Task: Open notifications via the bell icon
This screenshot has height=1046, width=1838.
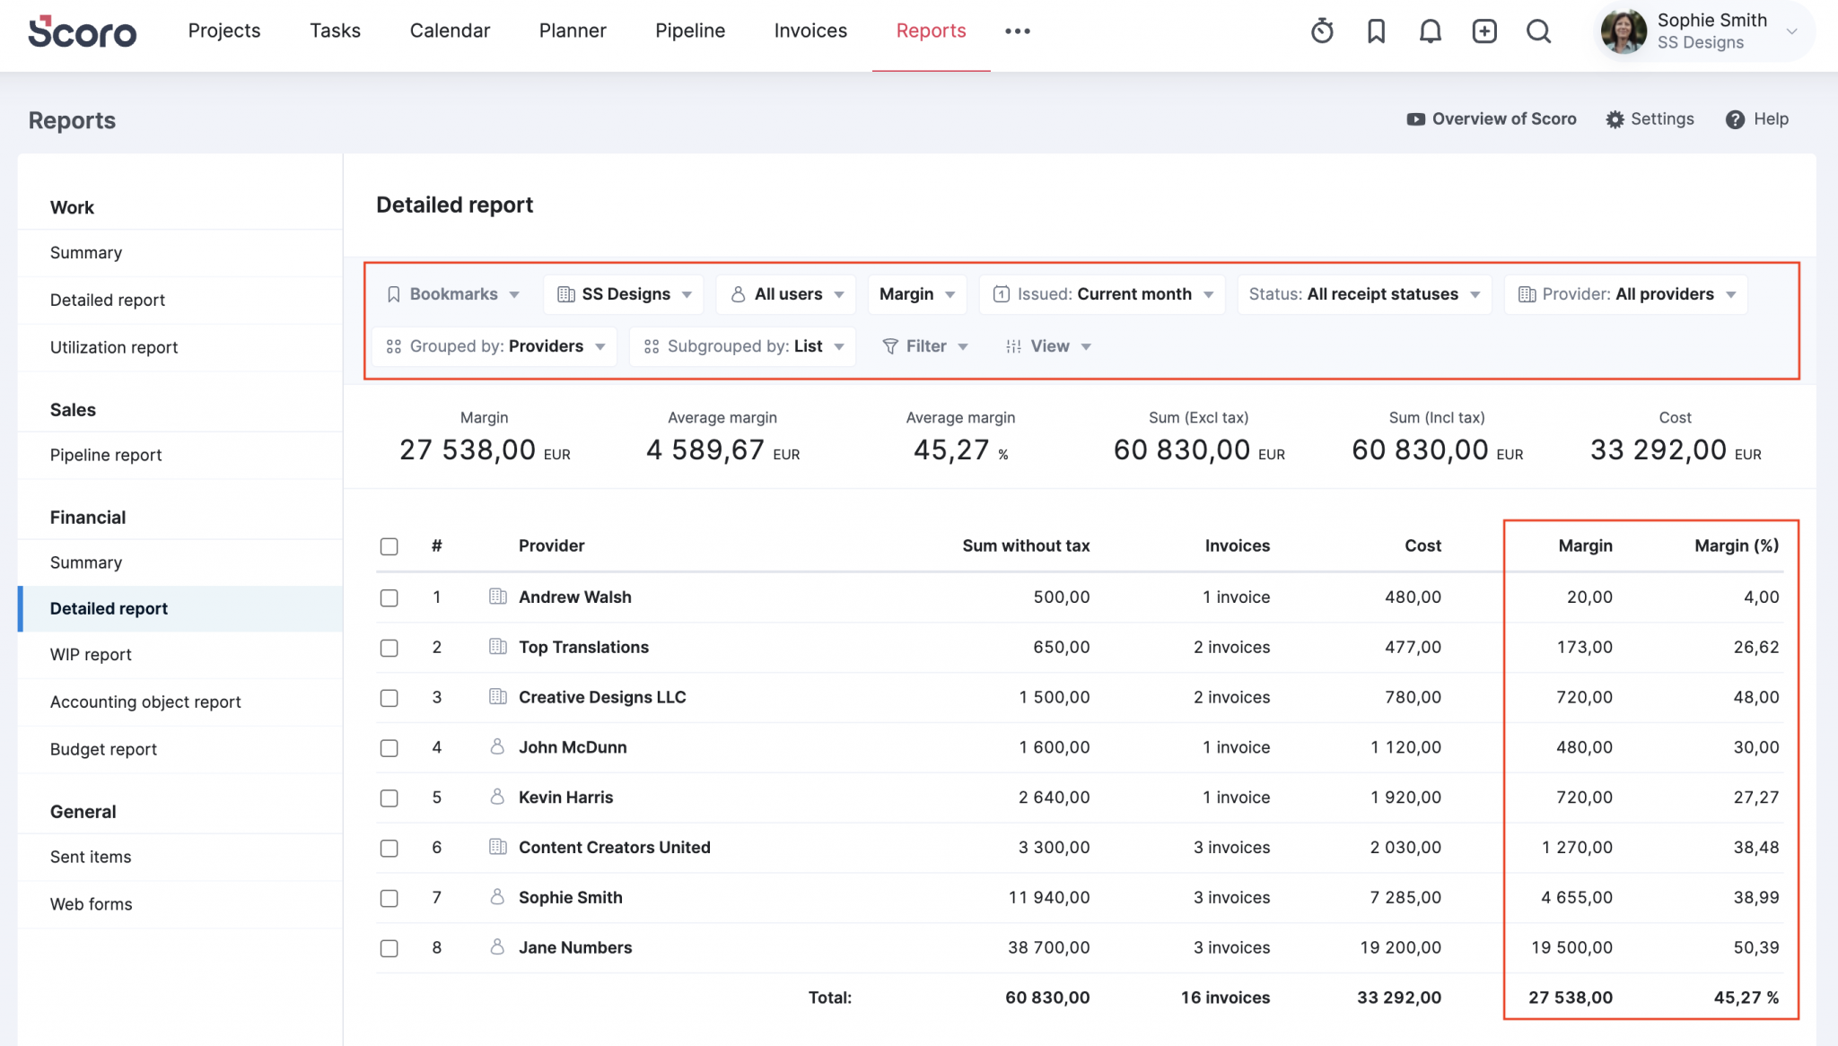Action: click(x=1430, y=31)
